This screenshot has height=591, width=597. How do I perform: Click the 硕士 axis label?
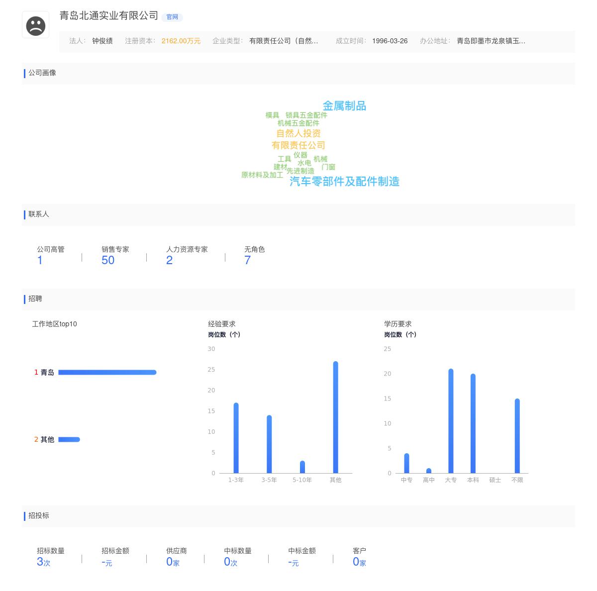(x=495, y=480)
